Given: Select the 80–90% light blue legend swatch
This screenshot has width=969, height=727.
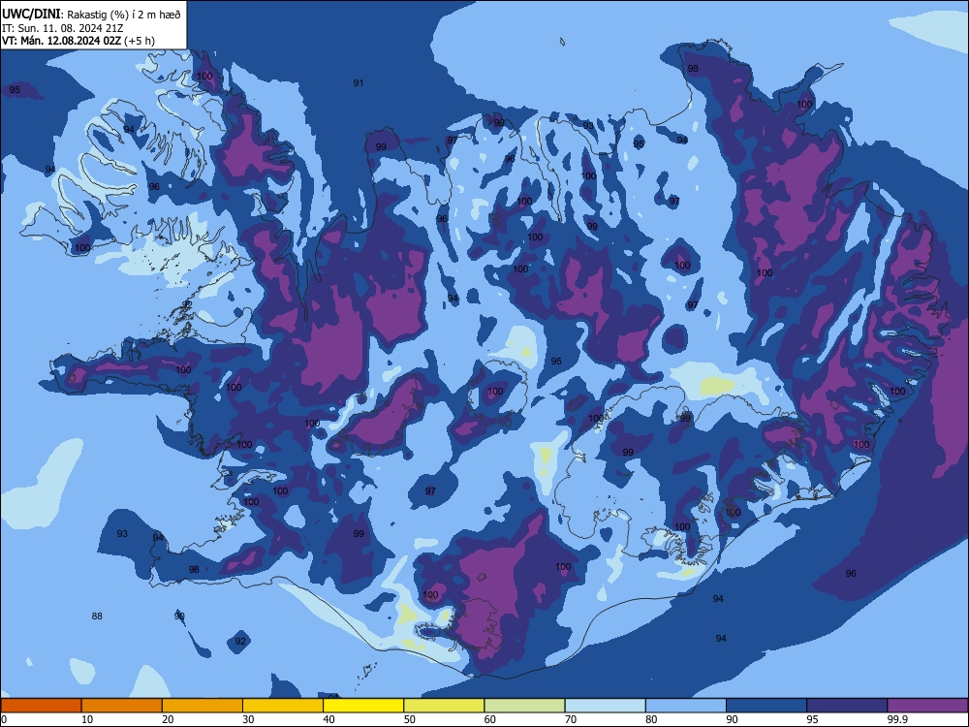Looking at the screenshot, I should 686,706.
